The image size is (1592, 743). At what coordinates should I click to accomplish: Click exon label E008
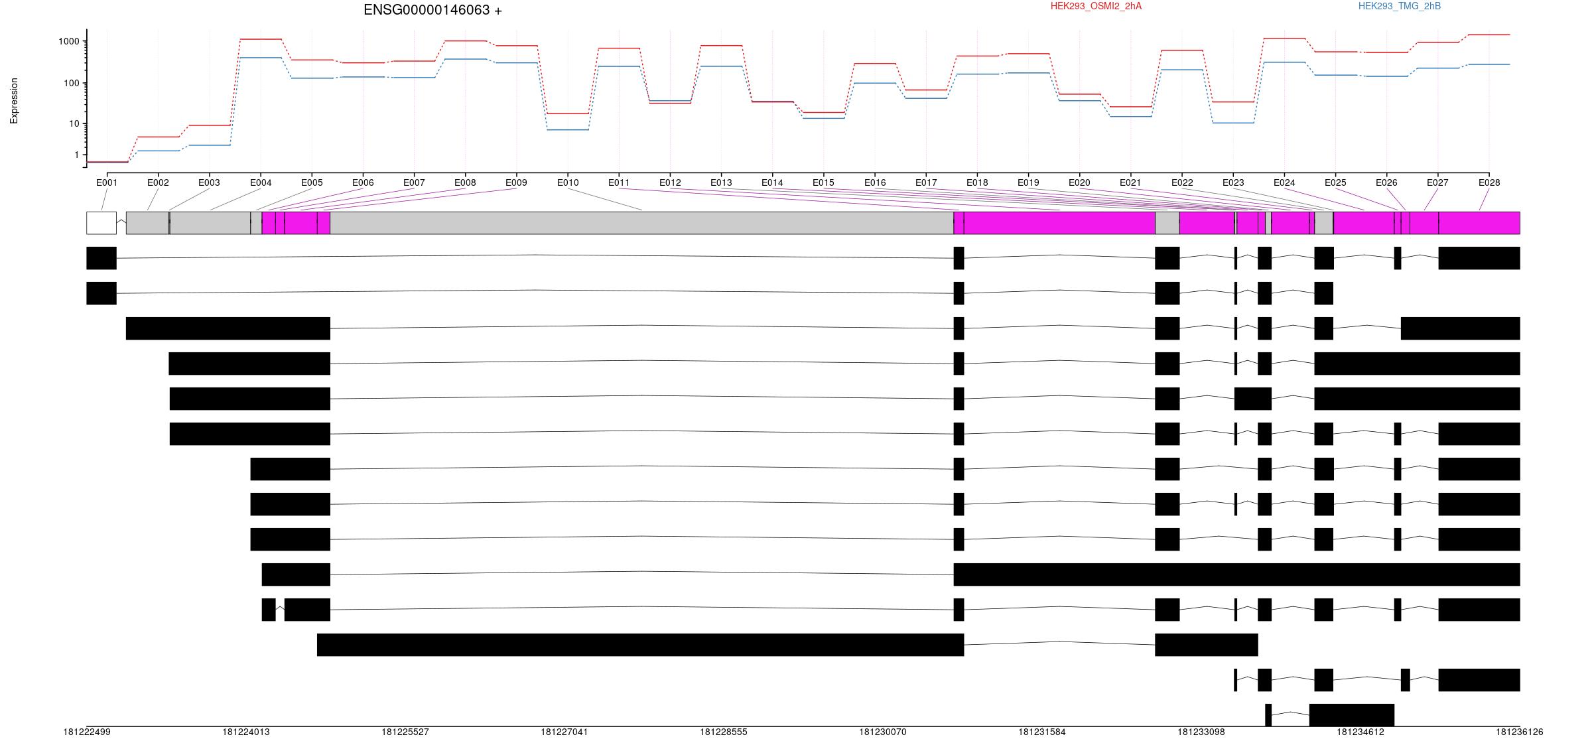tap(465, 182)
